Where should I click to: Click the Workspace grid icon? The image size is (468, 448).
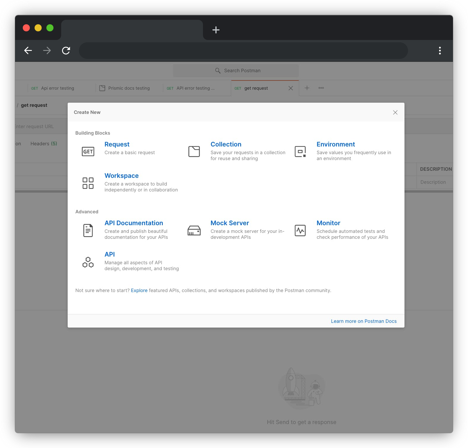pos(88,183)
